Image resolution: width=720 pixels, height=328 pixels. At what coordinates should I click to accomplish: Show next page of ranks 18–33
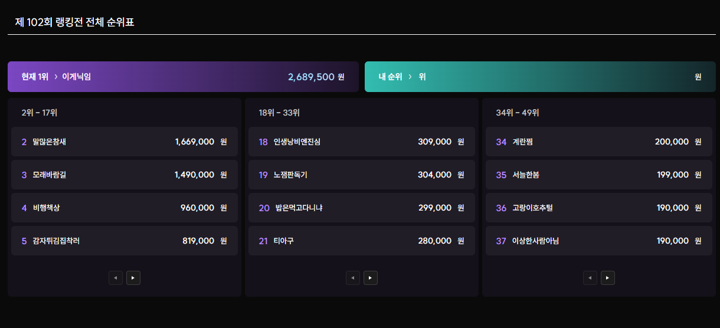pyautogui.click(x=371, y=278)
